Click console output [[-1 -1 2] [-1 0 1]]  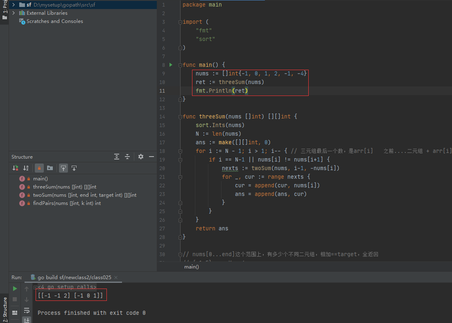(70, 295)
